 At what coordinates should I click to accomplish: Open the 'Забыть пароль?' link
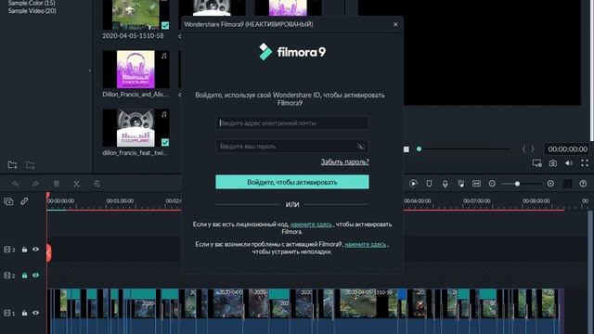pyautogui.click(x=344, y=162)
